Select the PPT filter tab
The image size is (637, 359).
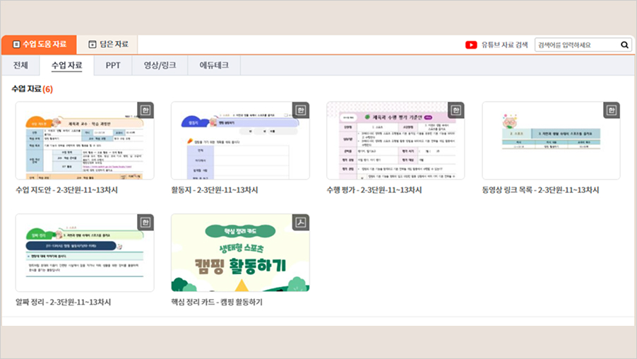[x=113, y=65]
